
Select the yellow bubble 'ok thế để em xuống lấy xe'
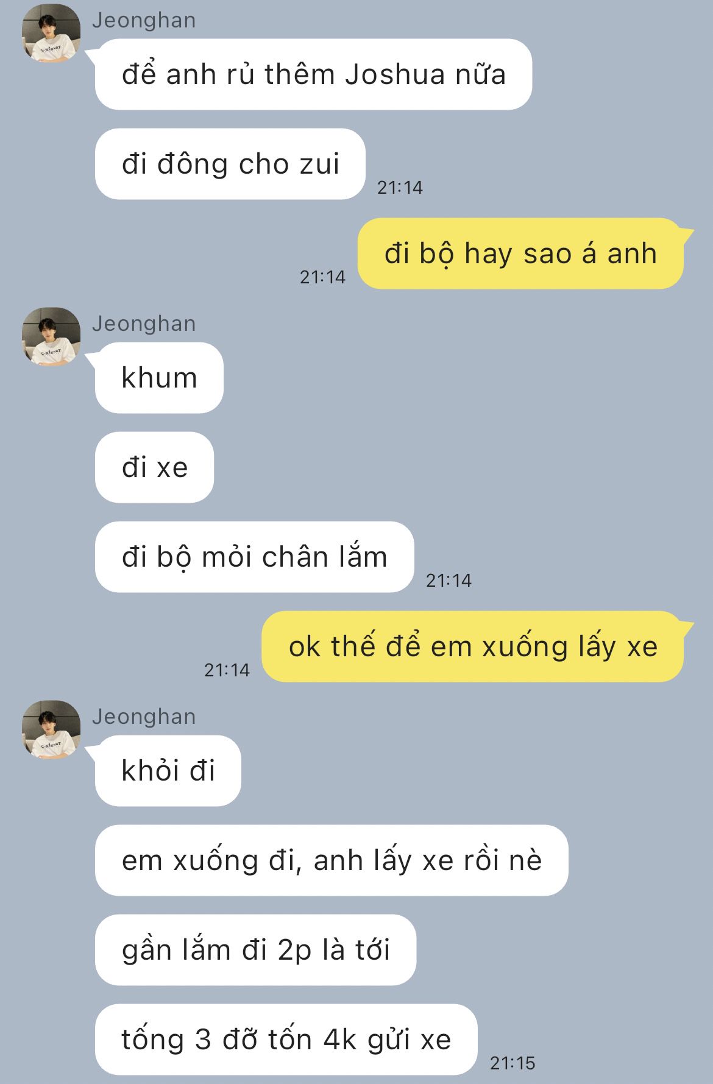coord(473,647)
